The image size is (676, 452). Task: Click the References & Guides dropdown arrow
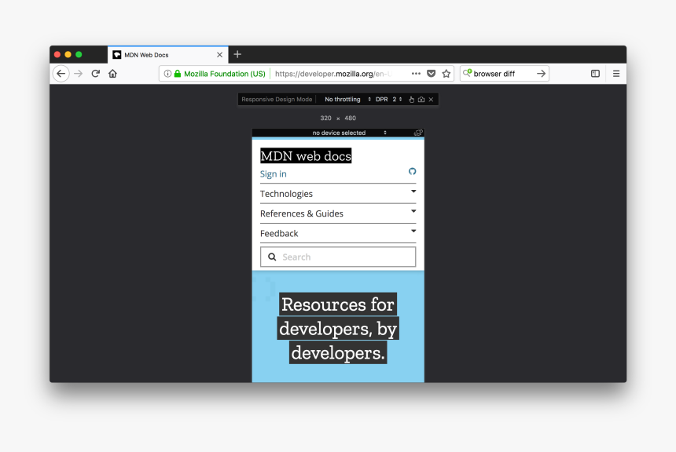click(x=413, y=211)
